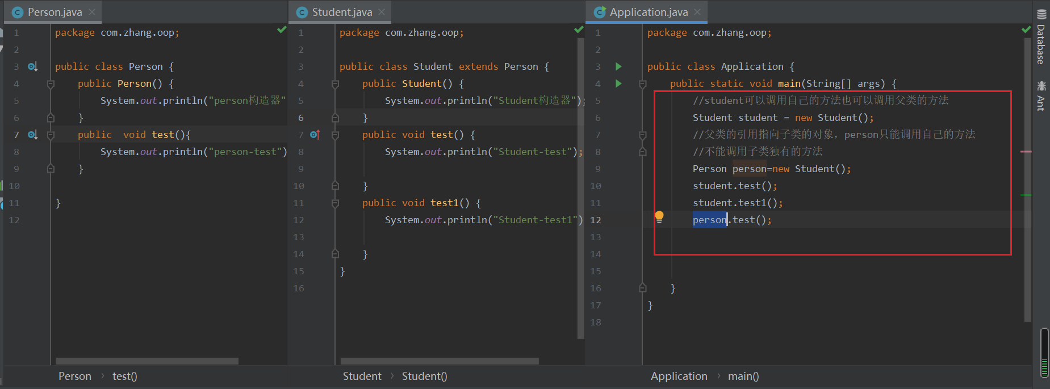Click the Student.java vertical scrollbar
This screenshot has height=389, width=1050.
[580, 189]
